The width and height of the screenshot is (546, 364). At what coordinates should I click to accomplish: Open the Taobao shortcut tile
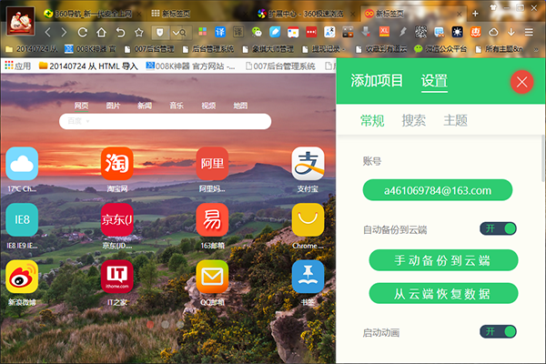click(x=117, y=163)
